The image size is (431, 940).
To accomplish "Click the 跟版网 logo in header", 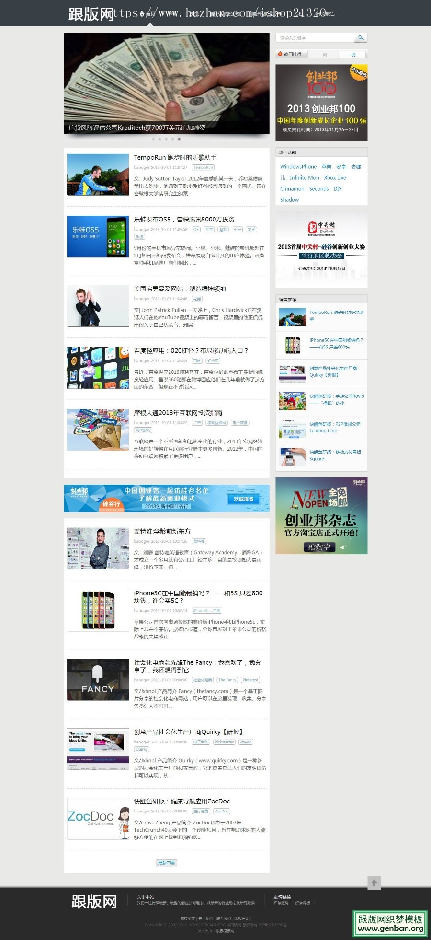I will point(91,14).
